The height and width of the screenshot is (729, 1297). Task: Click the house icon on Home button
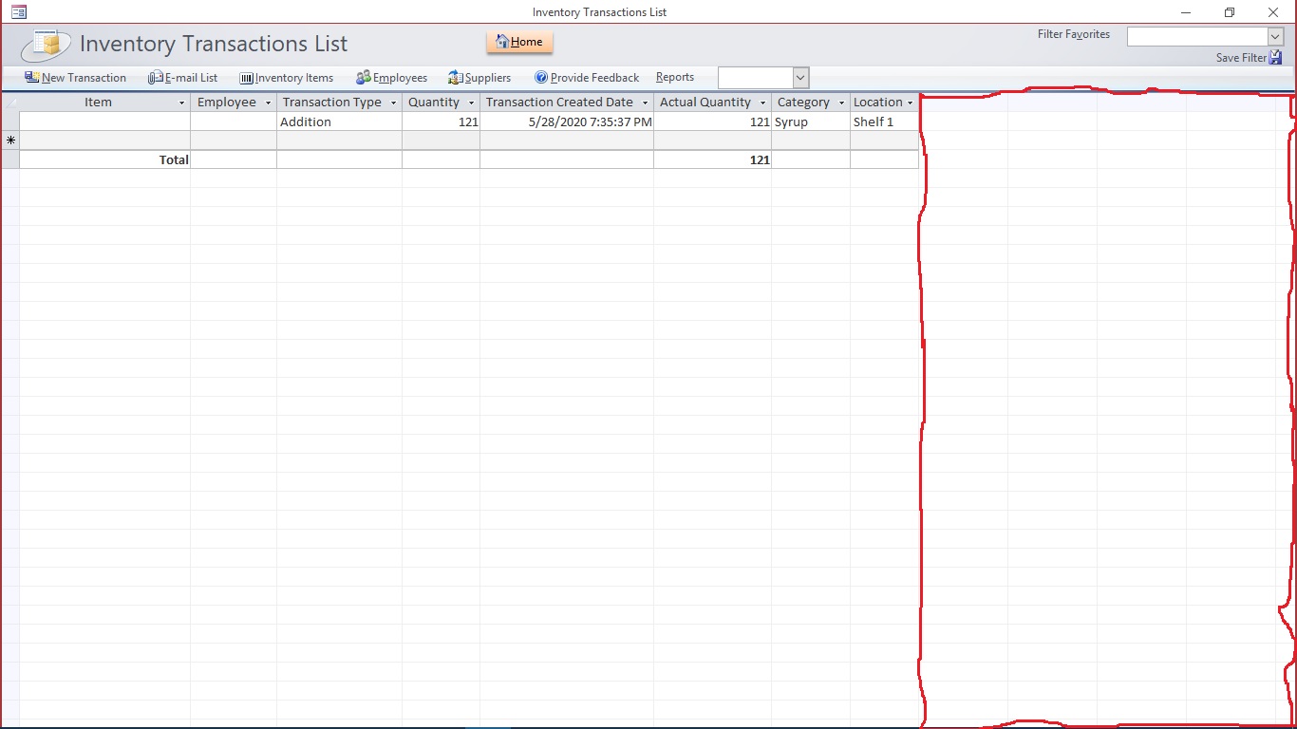pos(502,42)
